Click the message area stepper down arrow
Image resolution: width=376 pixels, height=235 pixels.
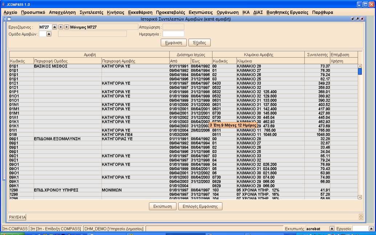click(361, 218)
